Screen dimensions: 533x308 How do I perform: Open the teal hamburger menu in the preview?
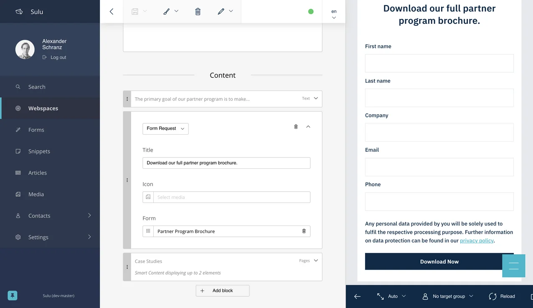pos(513,265)
